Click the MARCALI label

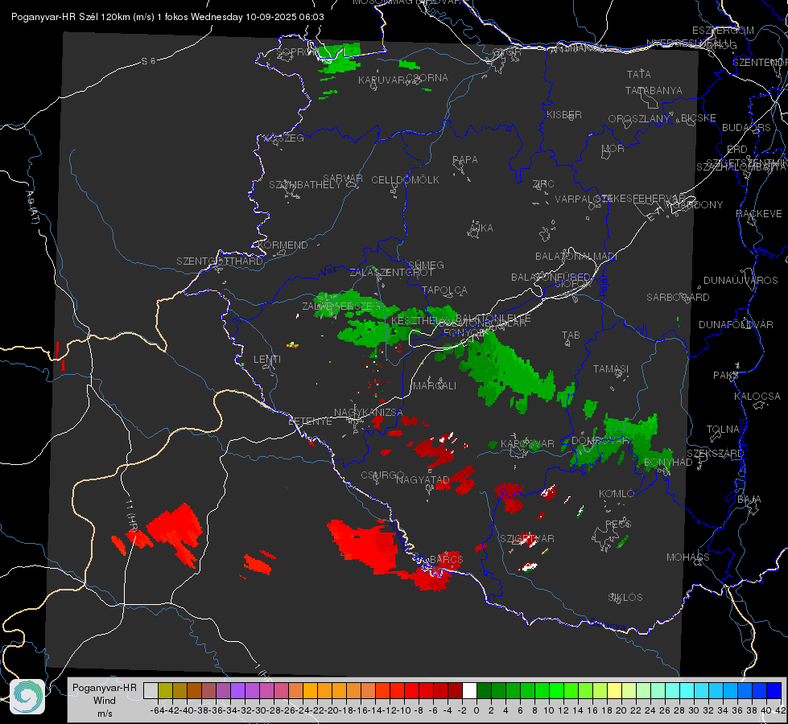tap(435, 386)
